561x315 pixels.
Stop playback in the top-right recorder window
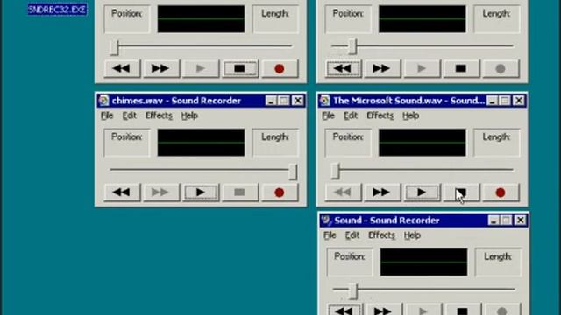[461, 68]
